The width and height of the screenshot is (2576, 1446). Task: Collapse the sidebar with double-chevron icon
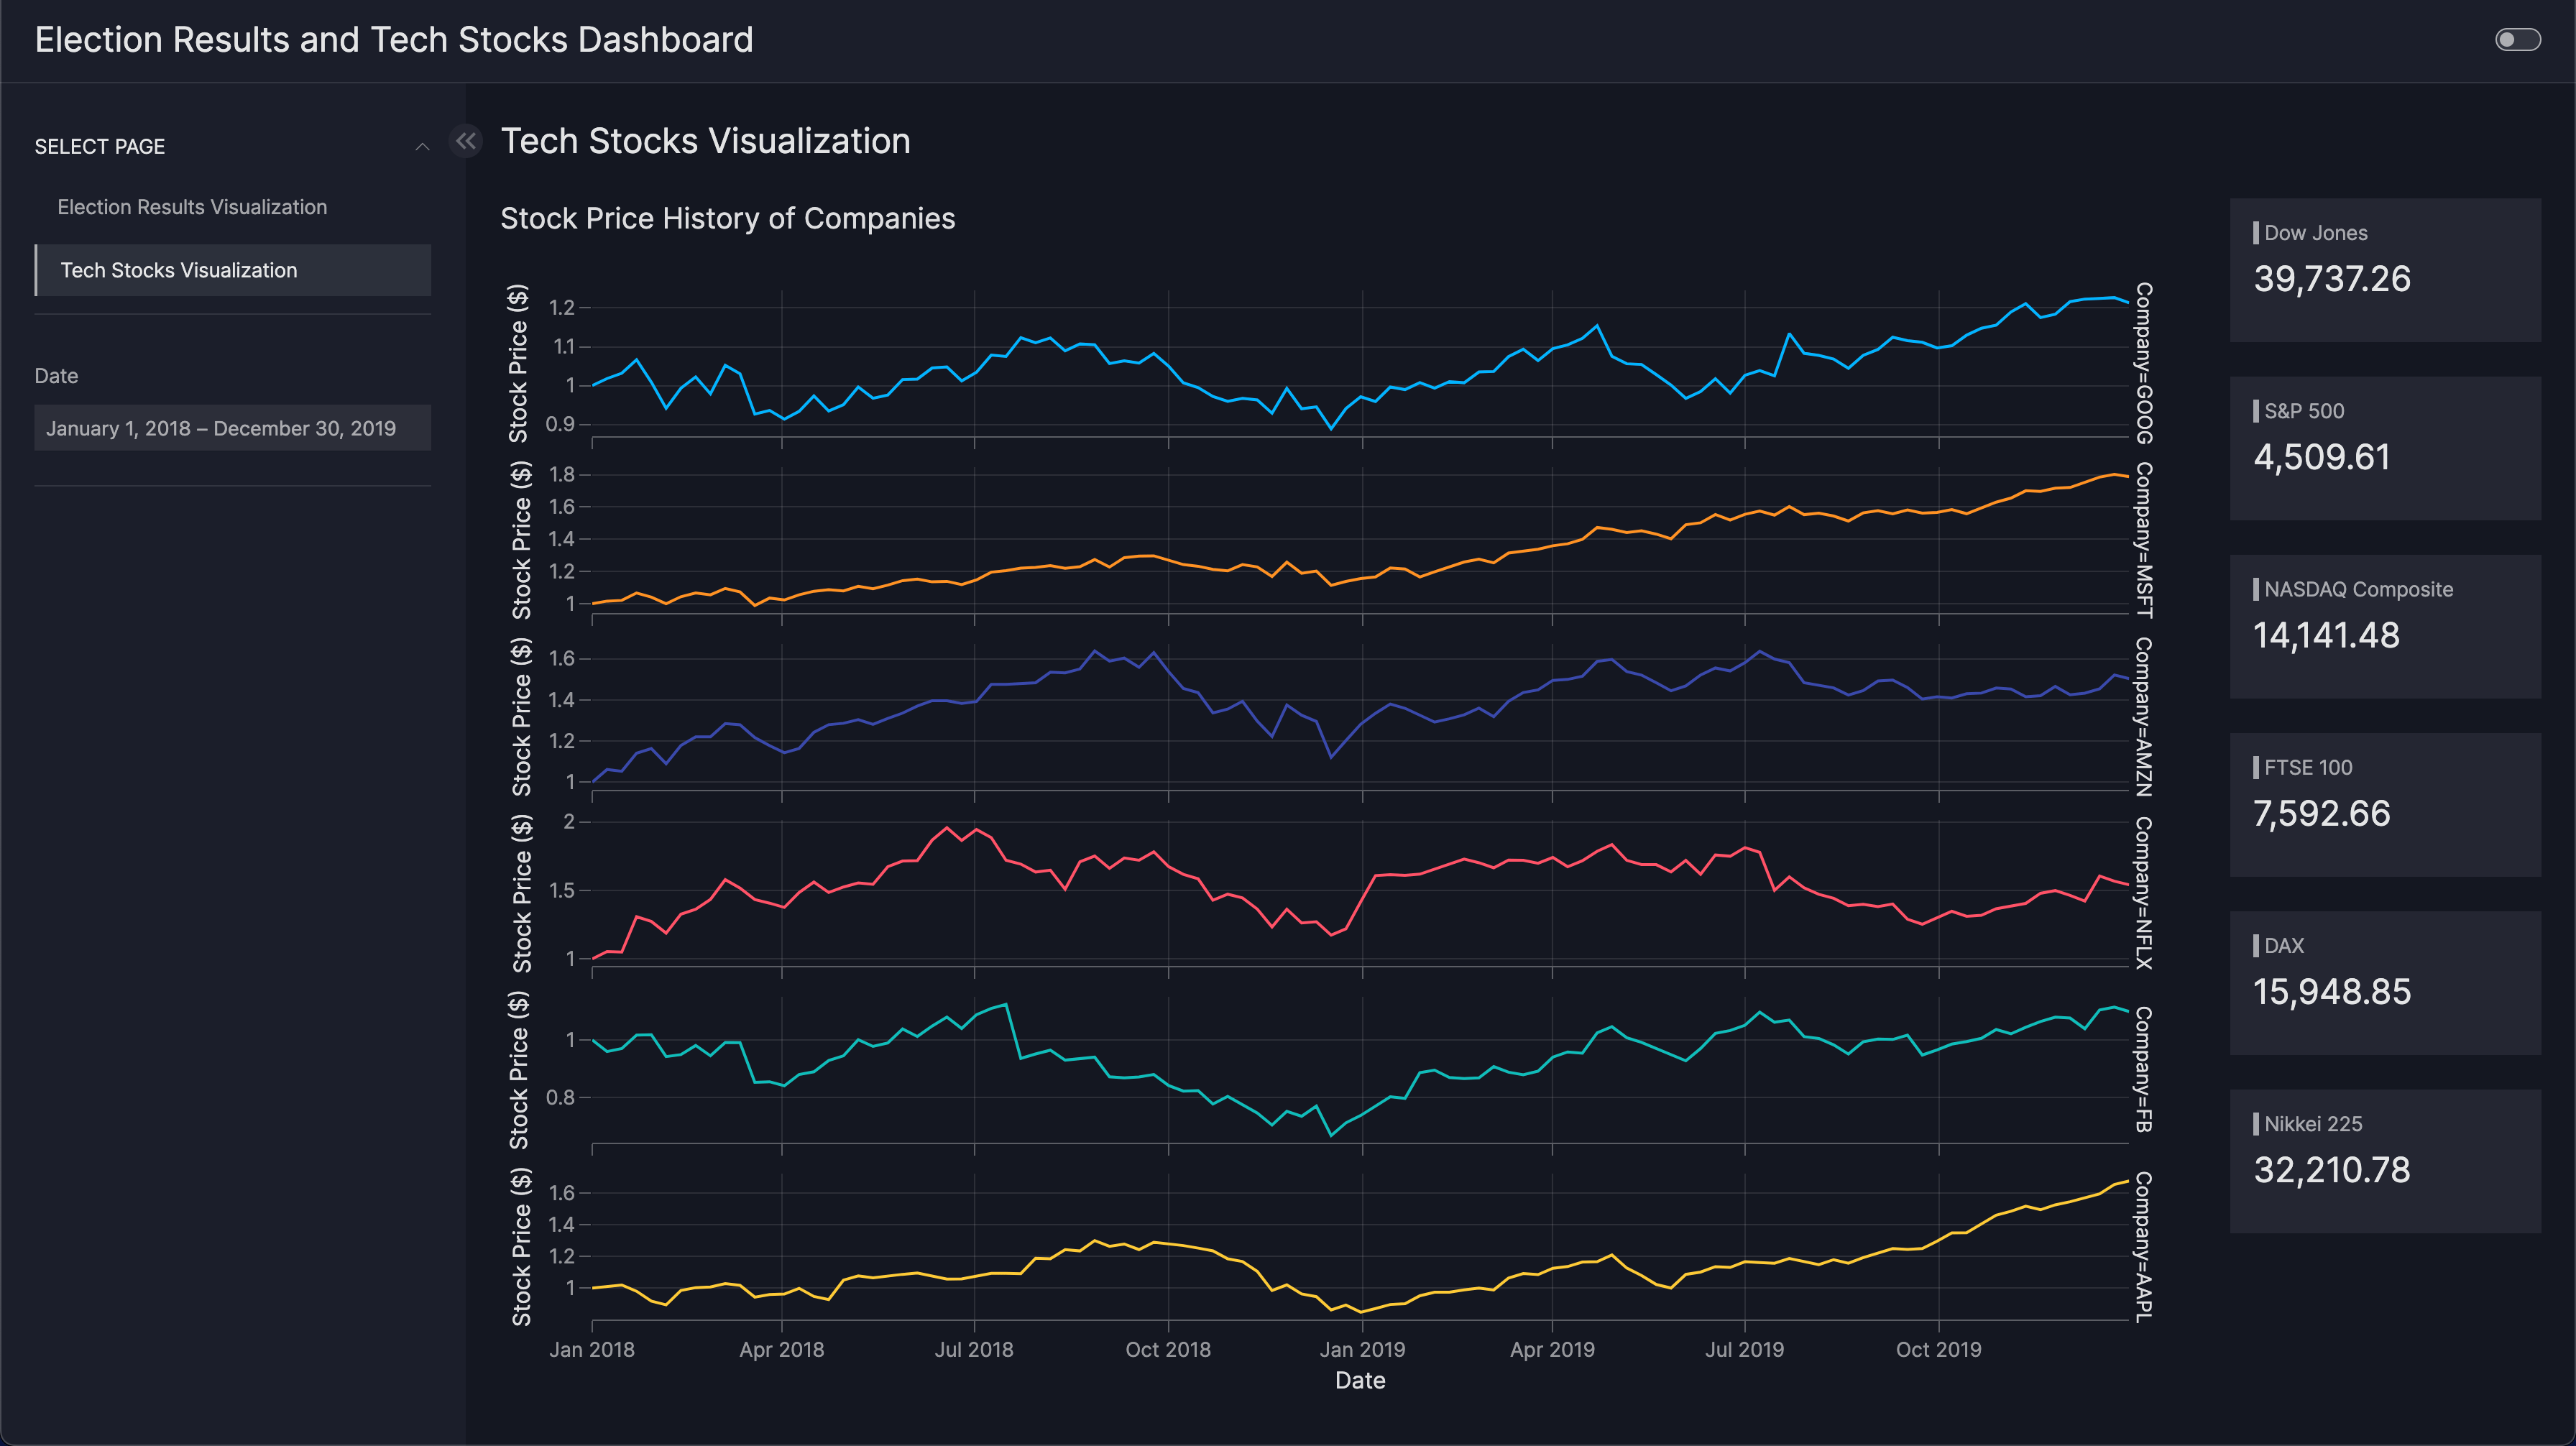(x=466, y=141)
